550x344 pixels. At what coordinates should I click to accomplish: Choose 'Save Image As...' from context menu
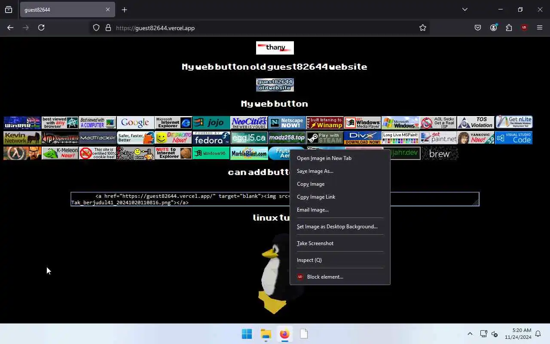click(340, 171)
